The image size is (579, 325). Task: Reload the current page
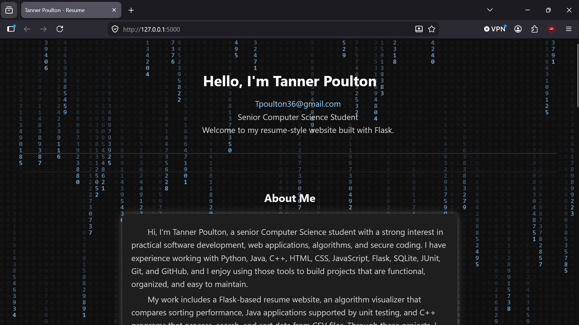(60, 29)
